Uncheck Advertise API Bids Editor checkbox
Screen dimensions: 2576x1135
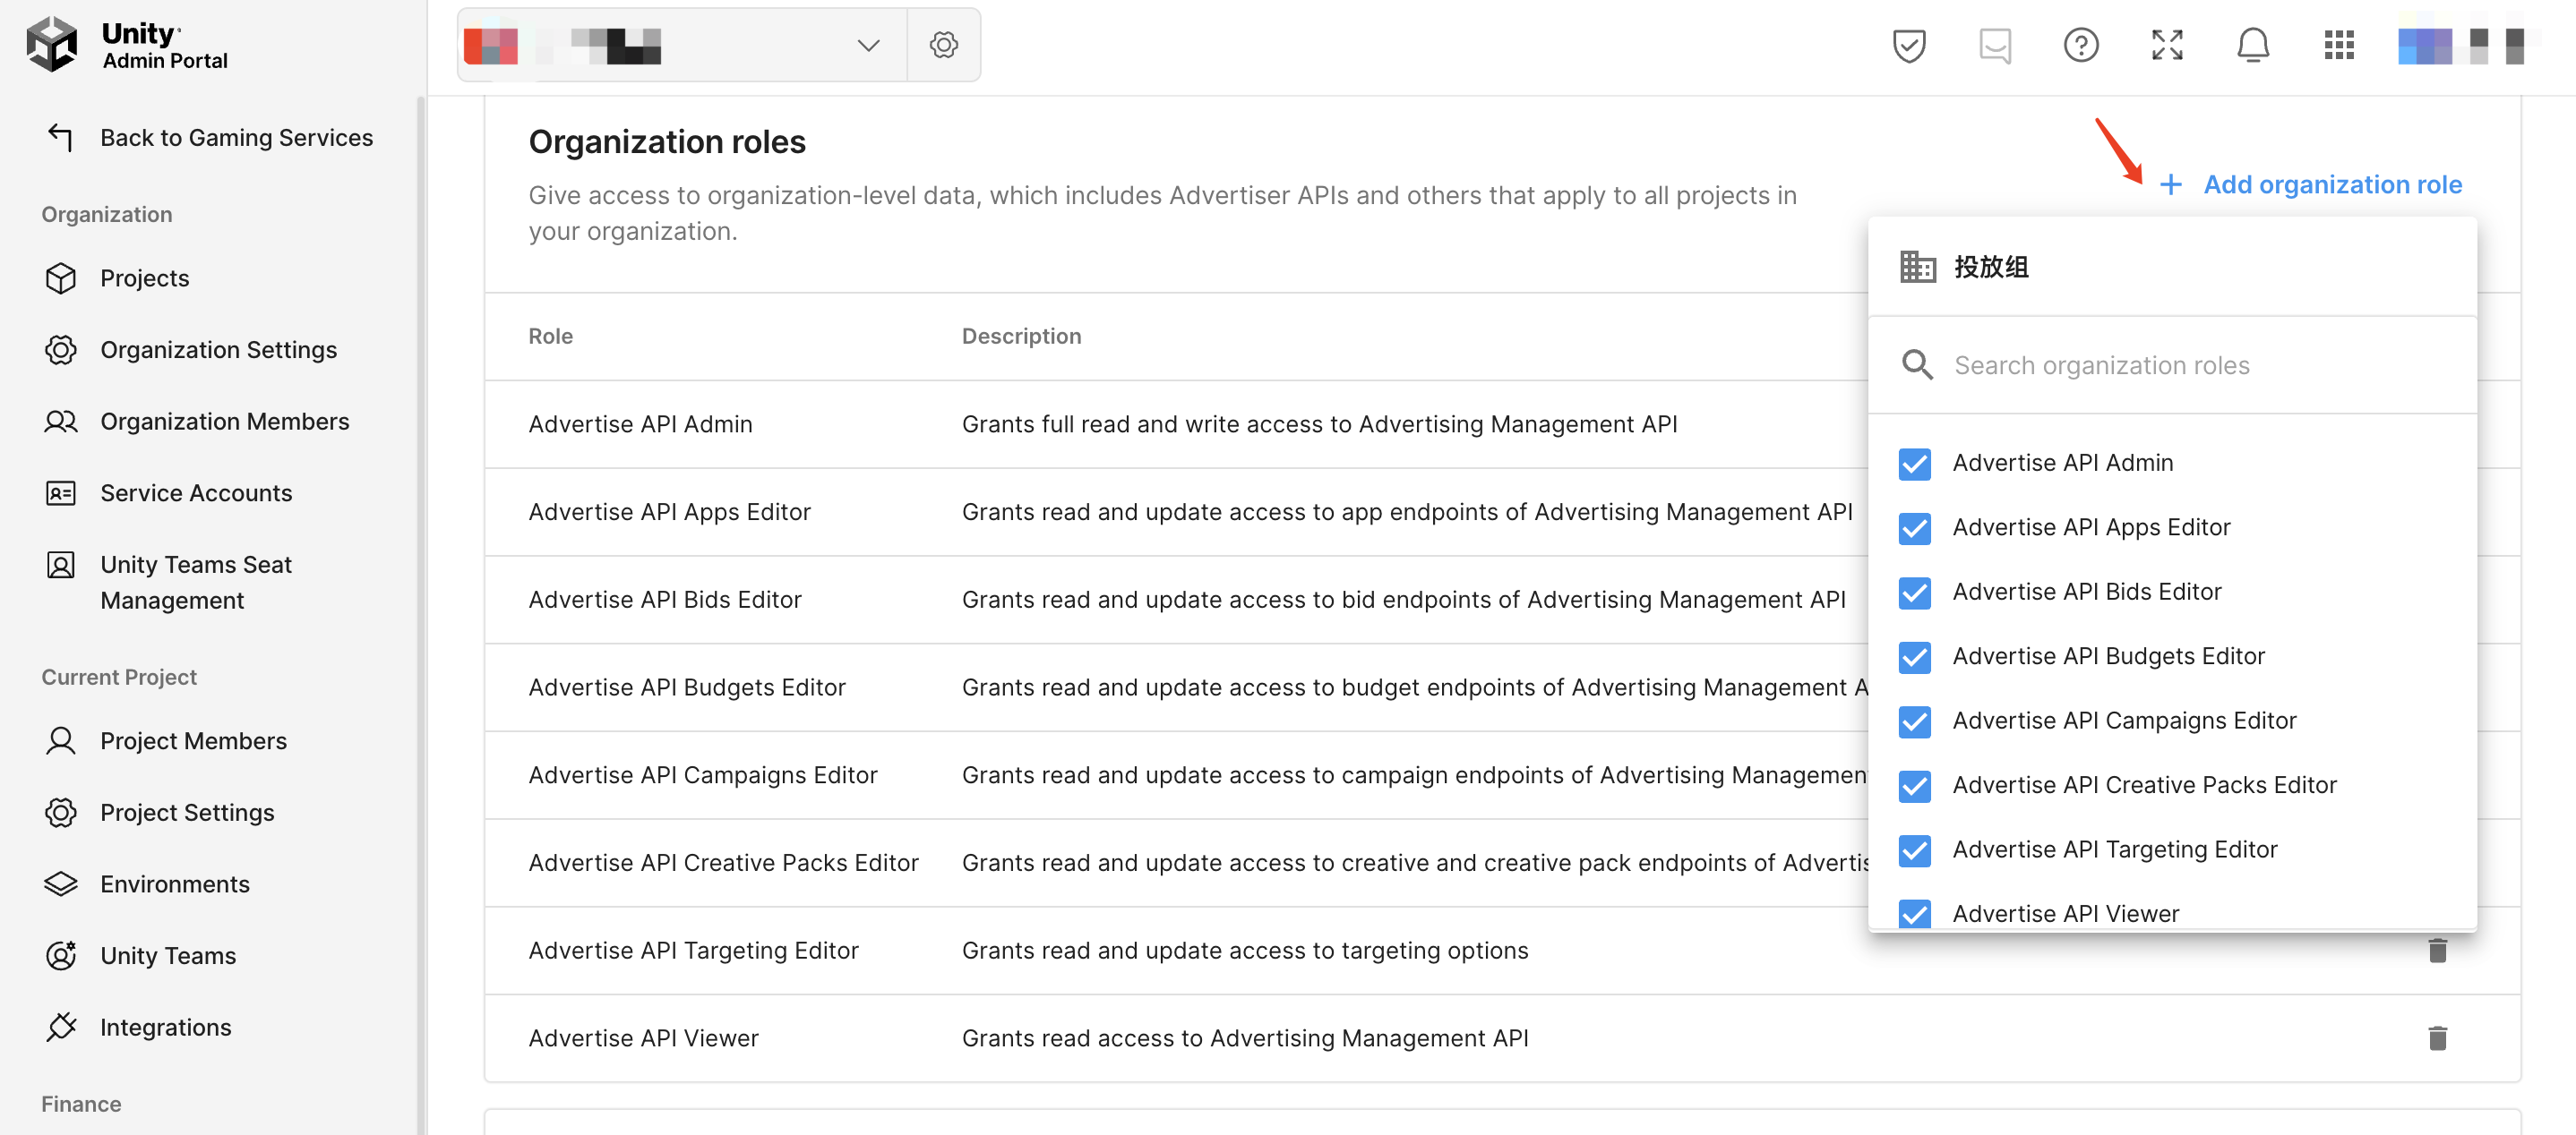click(1915, 593)
